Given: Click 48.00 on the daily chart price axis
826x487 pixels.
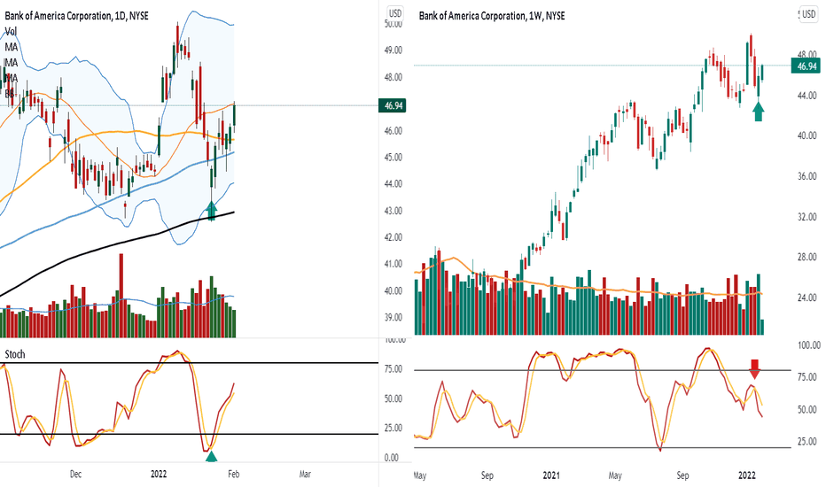Looking at the screenshot, I should pos(393,77).
